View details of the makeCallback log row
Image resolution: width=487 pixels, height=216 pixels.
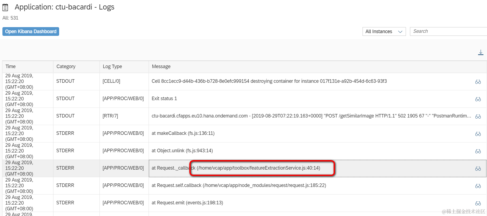coord(478,134)
